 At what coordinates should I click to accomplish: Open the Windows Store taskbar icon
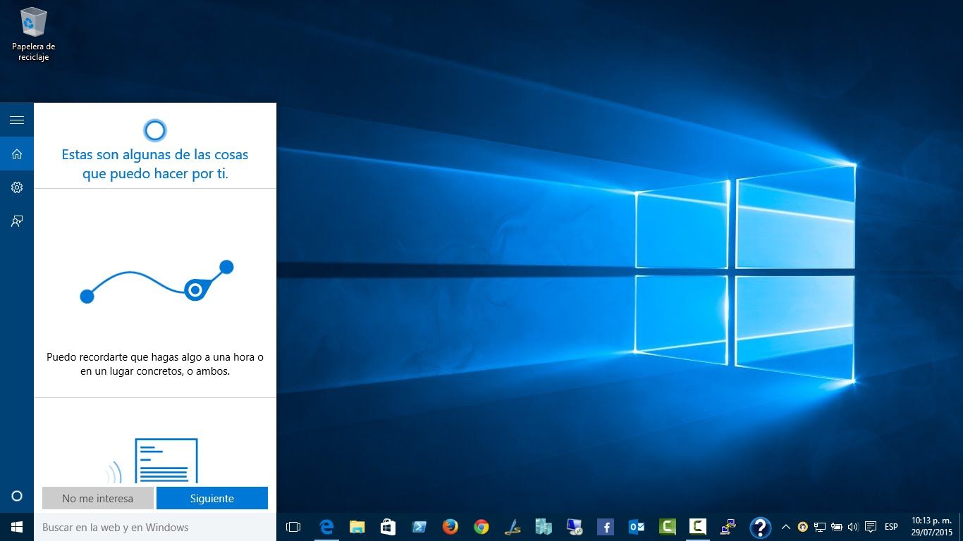[388, 527]
